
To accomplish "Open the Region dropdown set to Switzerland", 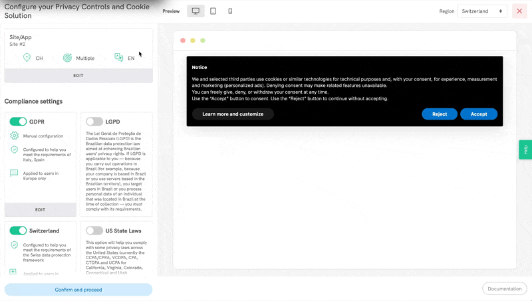I will tap(482, 11).
